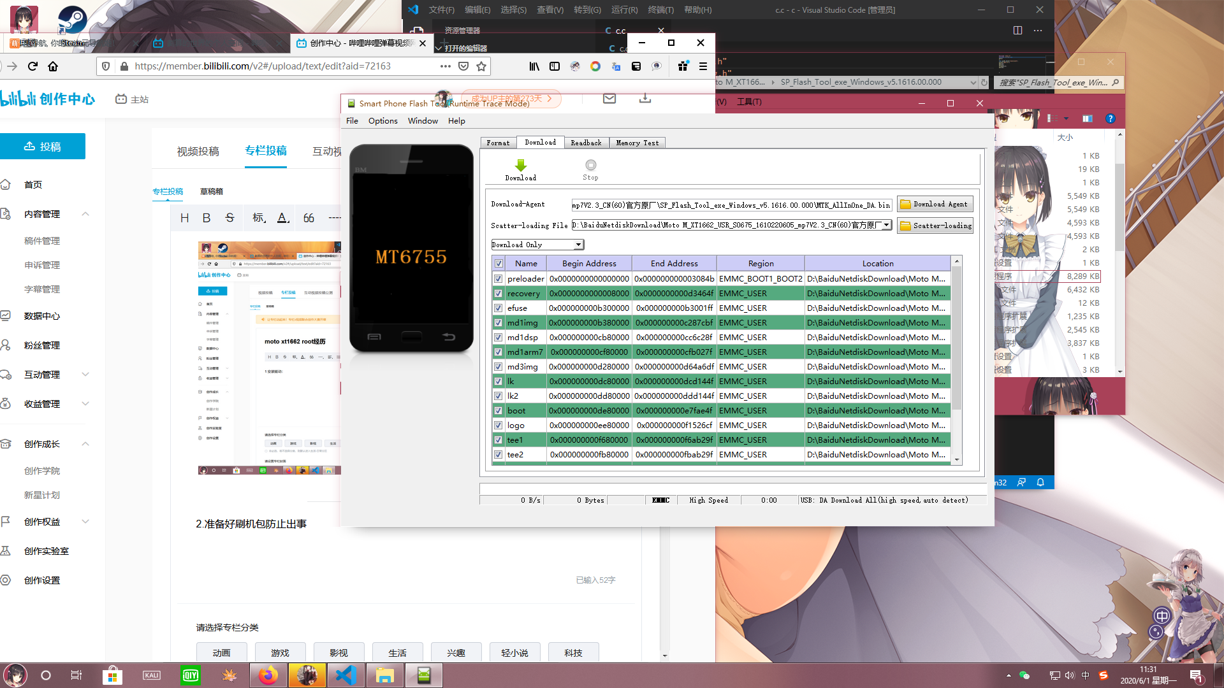This screenshot has width=1224, height=688.
Task: Toggle the checkbox for recovery partition
Action: point(498,293)
